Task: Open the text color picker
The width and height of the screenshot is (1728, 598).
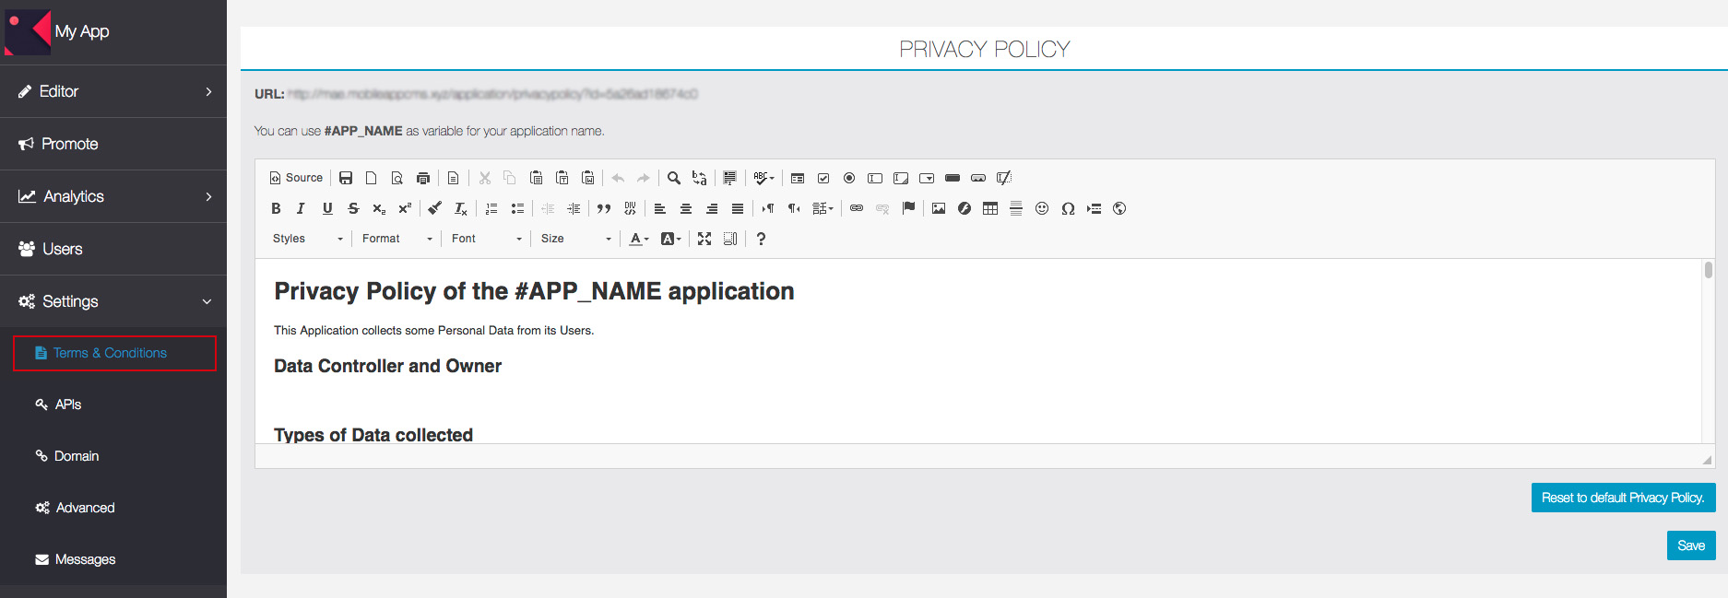Action: [x=638, y=239]
